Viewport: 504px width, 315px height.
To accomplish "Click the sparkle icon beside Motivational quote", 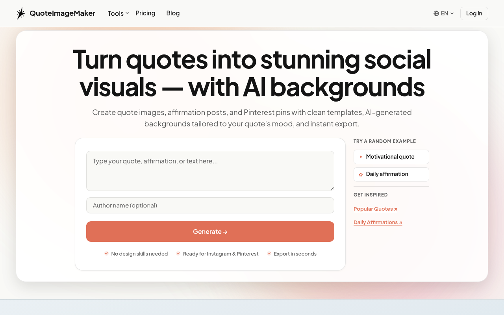I will [361, 157].
